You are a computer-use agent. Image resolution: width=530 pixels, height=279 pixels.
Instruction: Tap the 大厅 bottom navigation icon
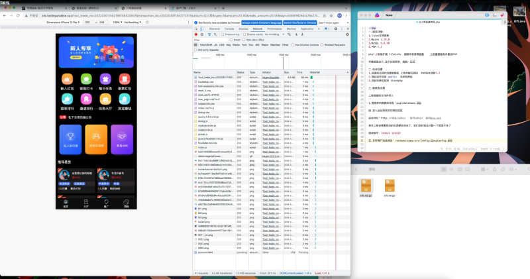pyautogui.click(x=86, y=203)
